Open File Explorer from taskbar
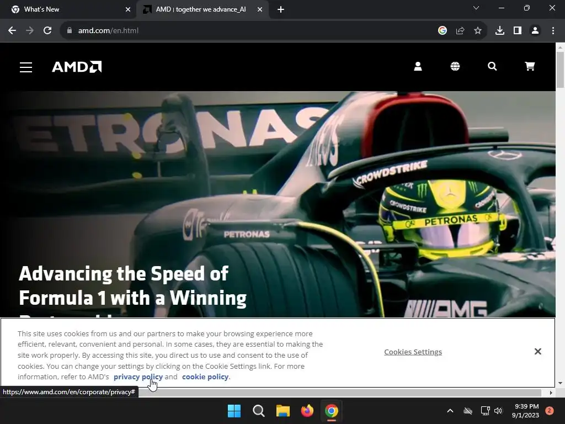 pyautogui.click(x=283, y=411)
